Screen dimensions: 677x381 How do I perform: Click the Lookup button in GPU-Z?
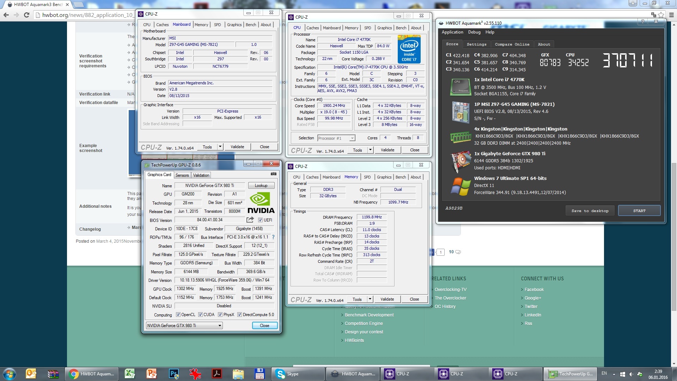click(x=261, y=186)
